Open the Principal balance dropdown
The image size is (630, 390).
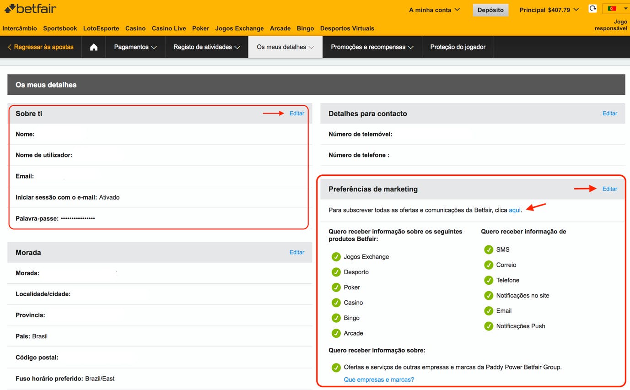549,10
